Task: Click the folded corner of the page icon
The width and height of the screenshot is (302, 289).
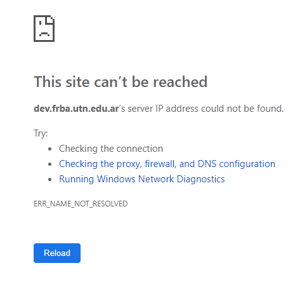Action: [50, 20]
